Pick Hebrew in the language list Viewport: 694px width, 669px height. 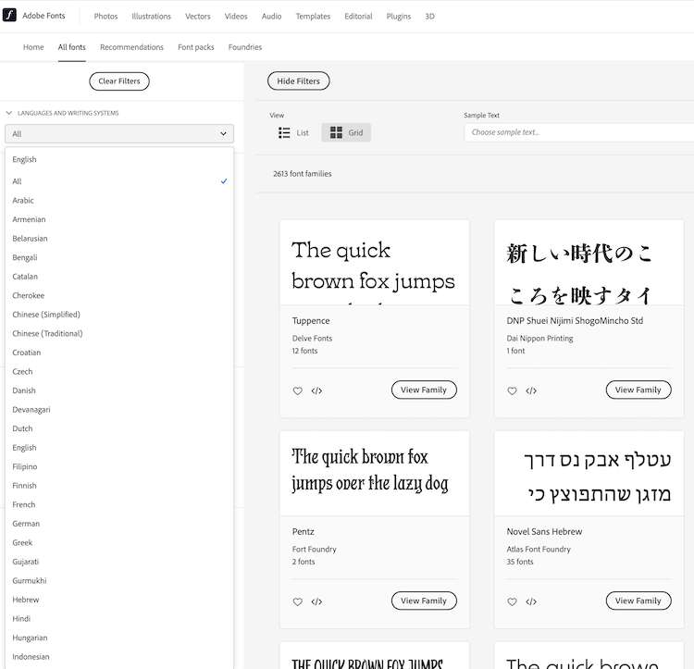[x=119, y=600]
